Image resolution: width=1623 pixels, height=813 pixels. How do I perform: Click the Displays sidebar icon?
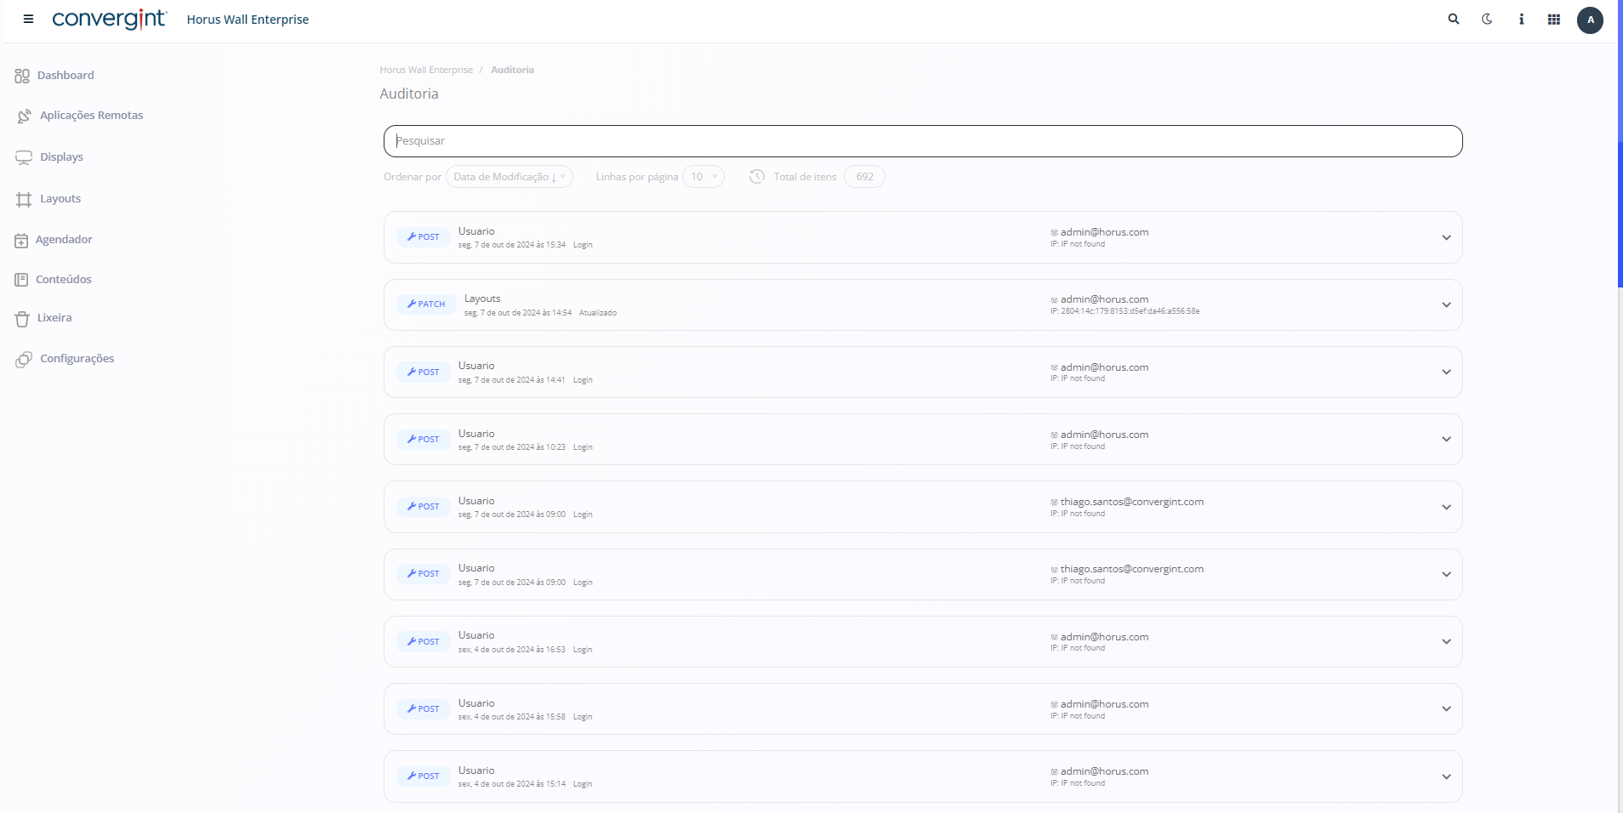point(24,157)
